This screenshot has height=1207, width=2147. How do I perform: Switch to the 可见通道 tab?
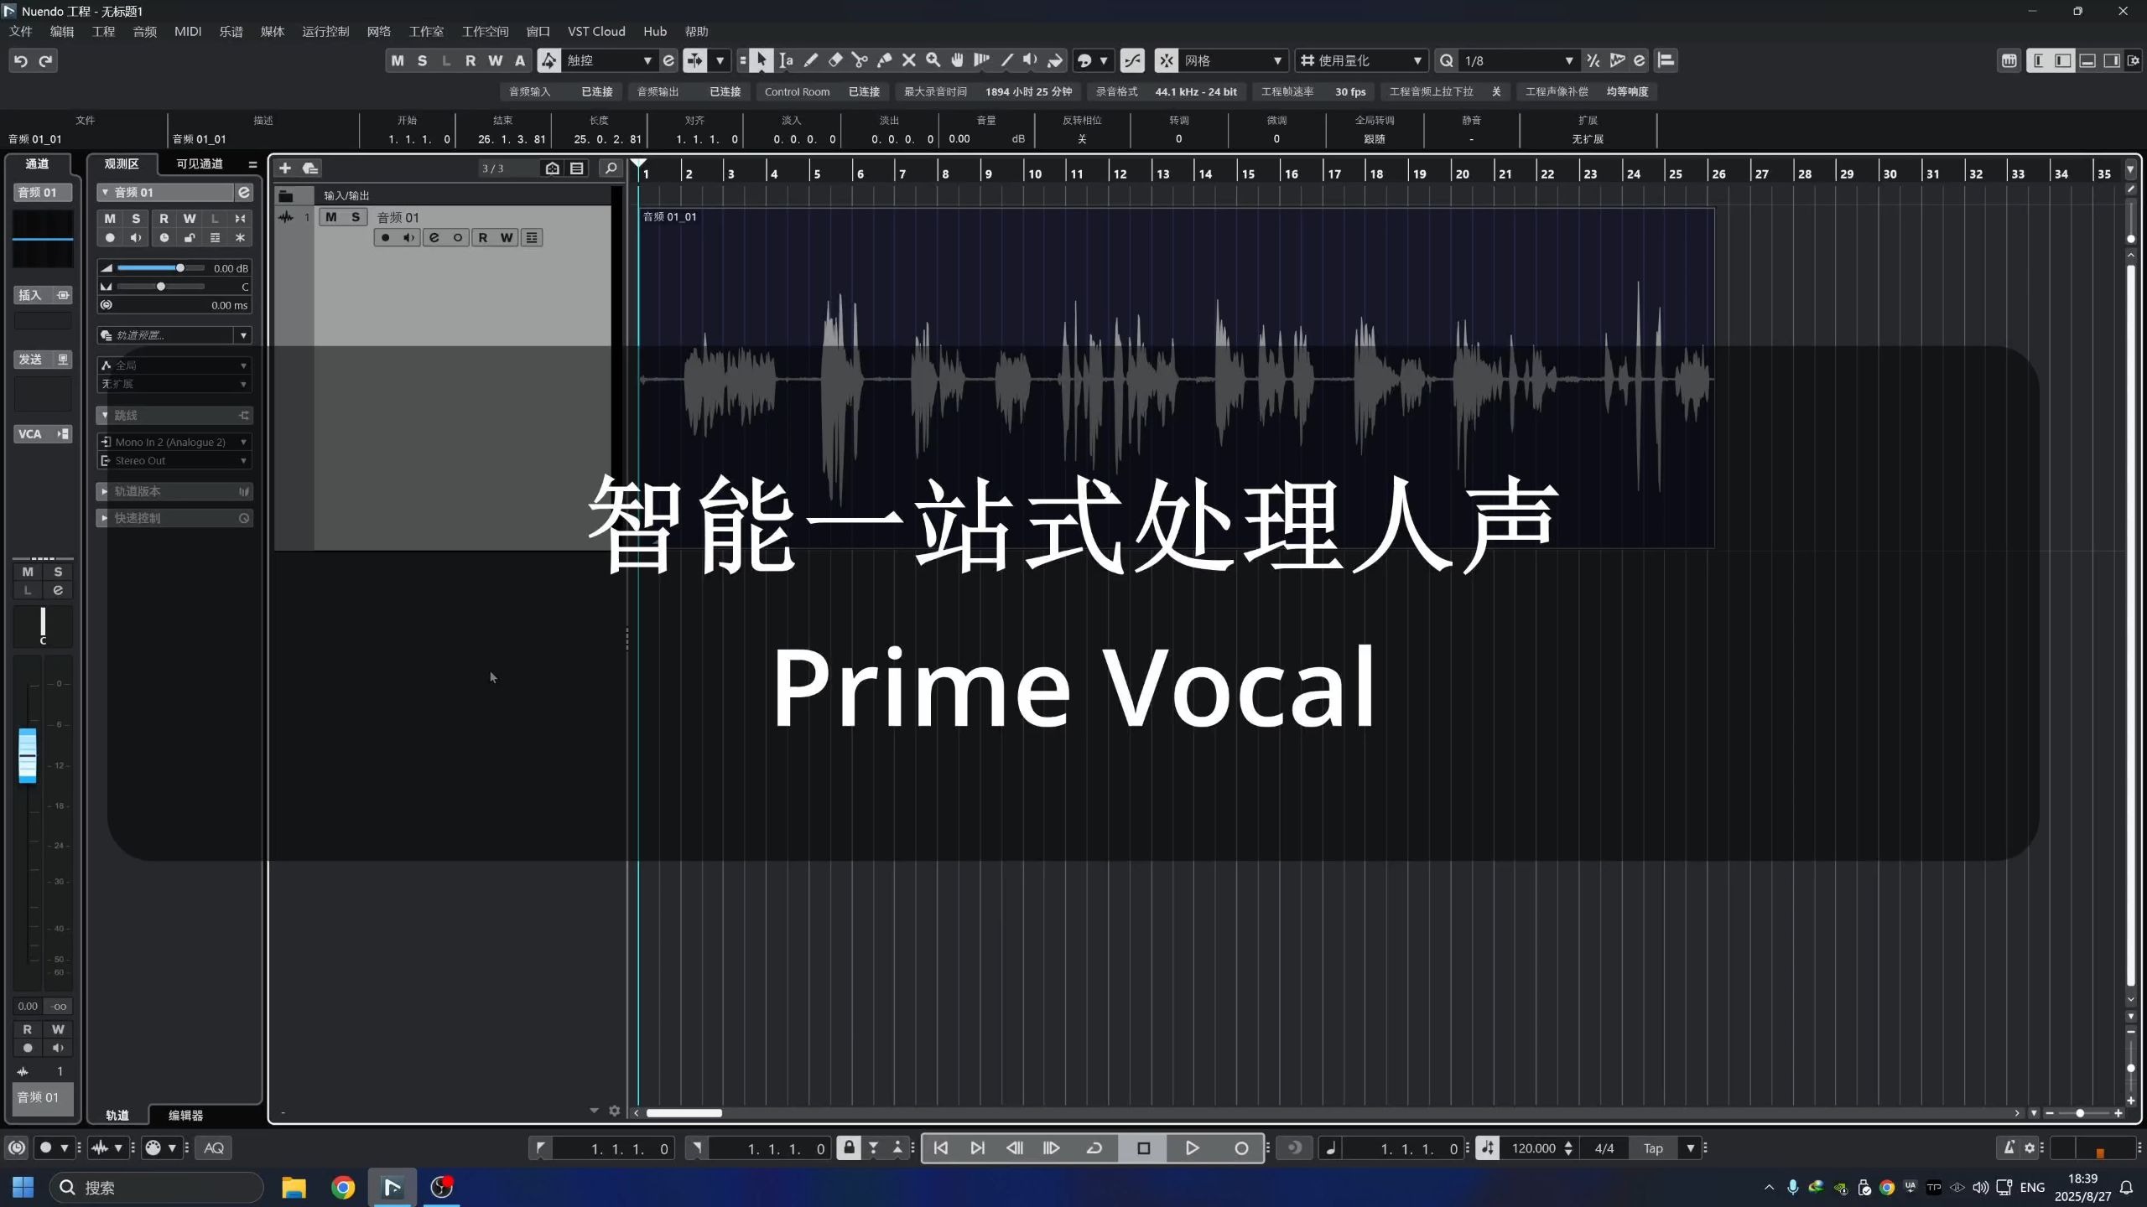pyautogui.click(x=200, y=163)
